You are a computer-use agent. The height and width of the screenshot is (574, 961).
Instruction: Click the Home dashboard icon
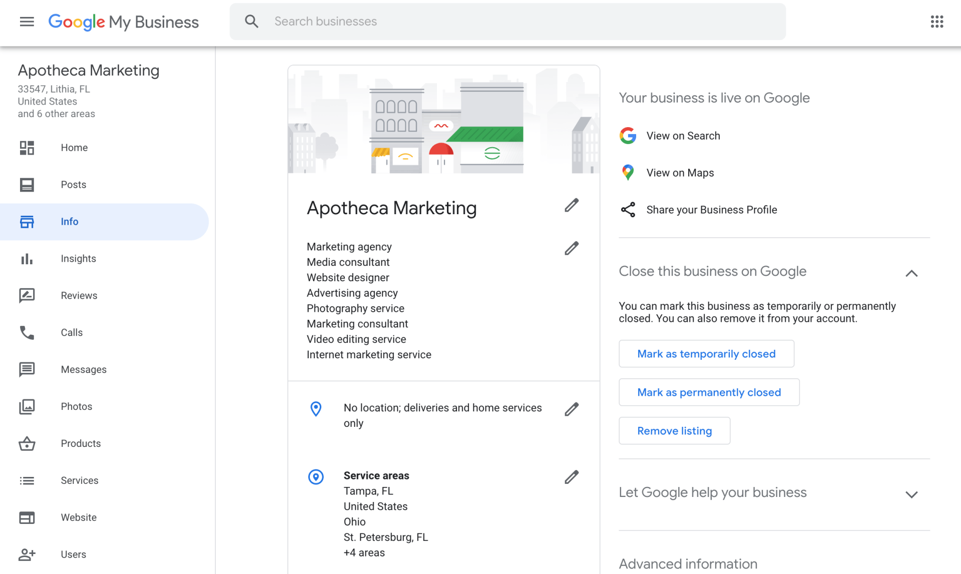coord(27,148)
